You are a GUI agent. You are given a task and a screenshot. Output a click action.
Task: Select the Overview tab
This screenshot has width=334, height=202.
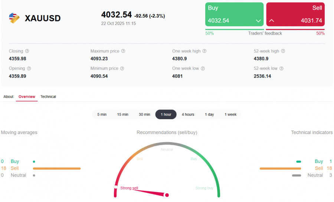pyautogui.click(x=27, y=97)
